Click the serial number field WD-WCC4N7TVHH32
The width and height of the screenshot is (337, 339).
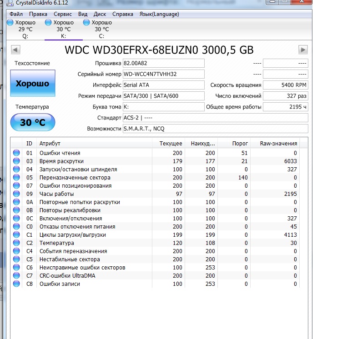coord(163,74)
